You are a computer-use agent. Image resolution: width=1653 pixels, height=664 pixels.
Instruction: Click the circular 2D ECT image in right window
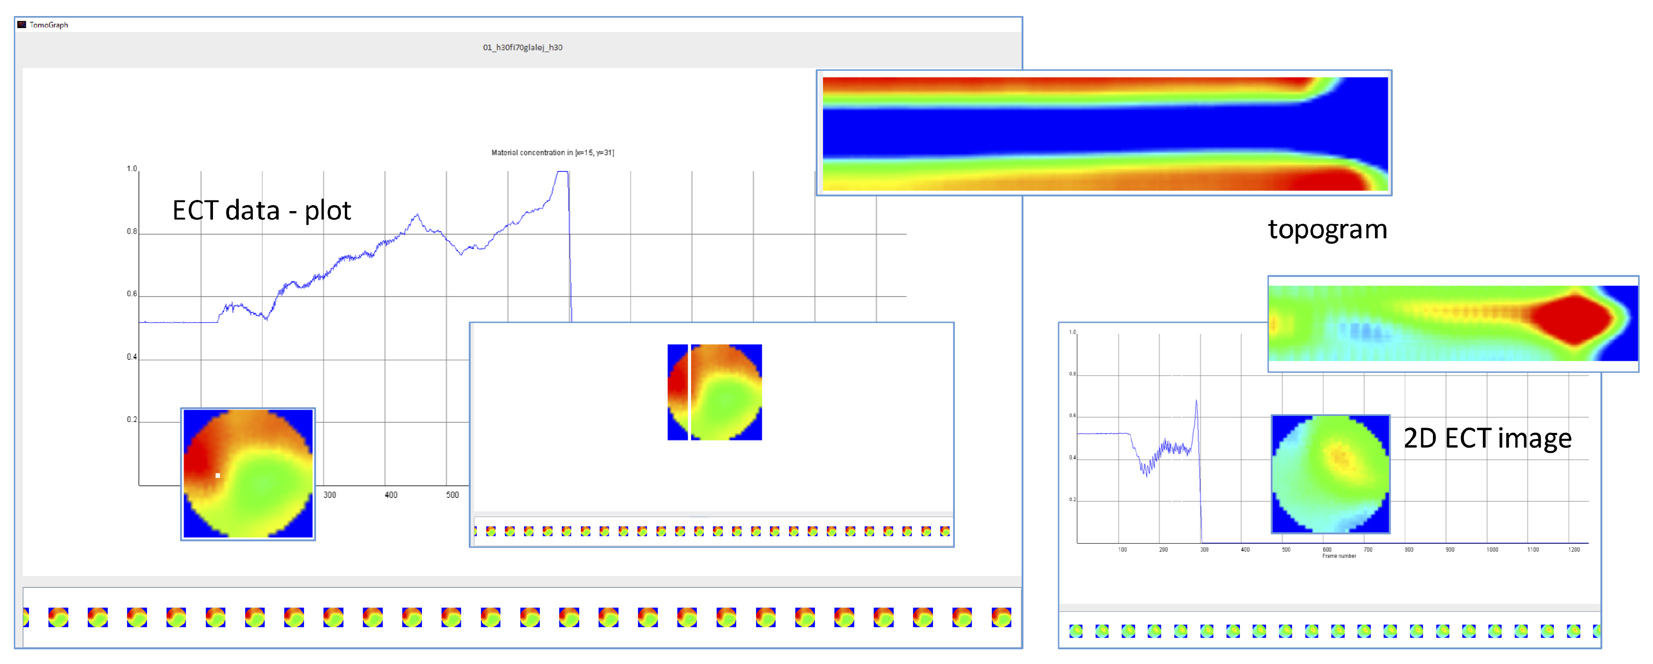(1330, 473)
